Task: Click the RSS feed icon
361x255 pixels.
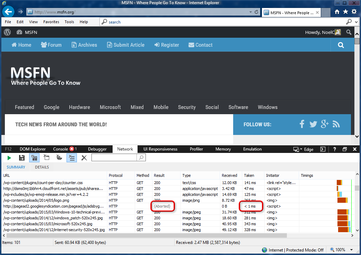Action: (x=336, y=125)
